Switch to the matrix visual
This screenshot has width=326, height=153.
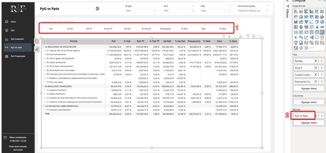point(322,32)
